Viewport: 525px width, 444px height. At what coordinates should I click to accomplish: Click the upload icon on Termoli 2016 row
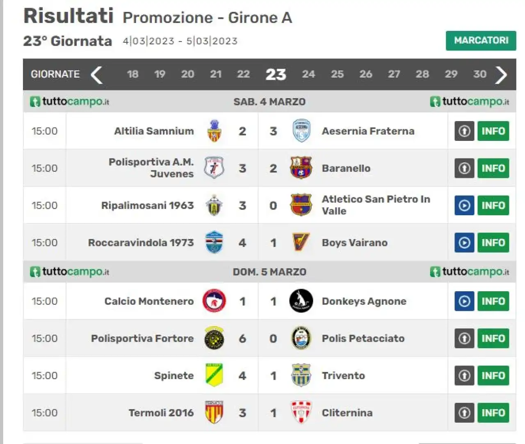coord(464,413)
